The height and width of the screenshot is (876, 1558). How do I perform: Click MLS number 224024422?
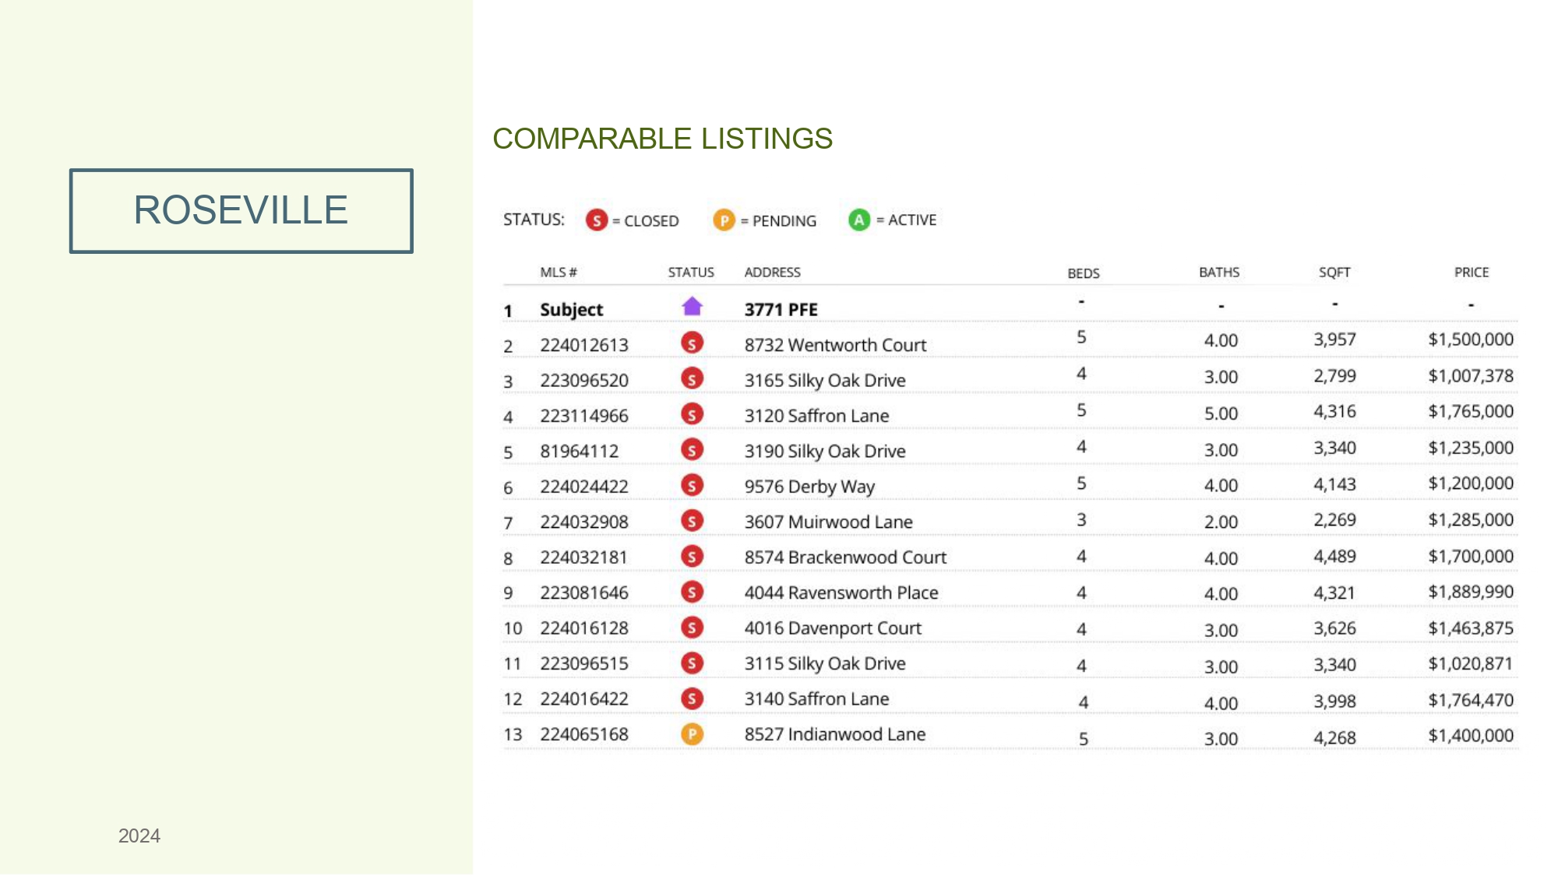click(x=584, y=487)
